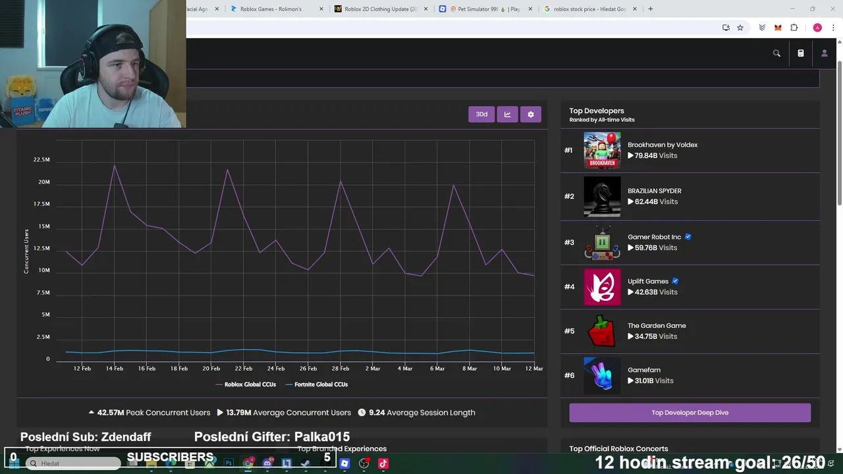Open the purple user account icon
Screen dimensions: 843x474
coord(824,53)
